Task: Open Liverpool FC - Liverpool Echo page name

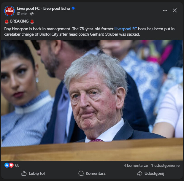Action: point(44,8)
